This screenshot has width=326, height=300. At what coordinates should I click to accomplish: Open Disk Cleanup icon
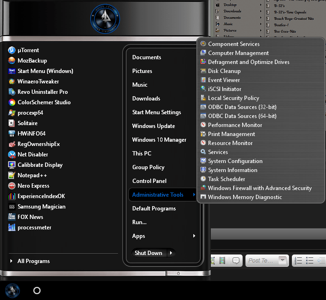point(203,71)
